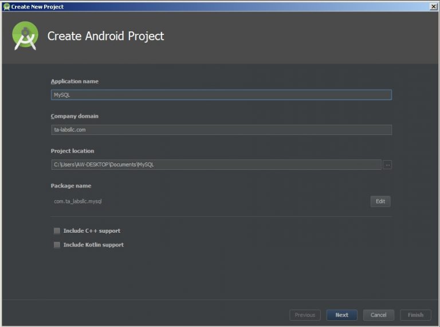Click the Create Android Project heading
The image size is (440, 327).
click(x=105, y=36)
